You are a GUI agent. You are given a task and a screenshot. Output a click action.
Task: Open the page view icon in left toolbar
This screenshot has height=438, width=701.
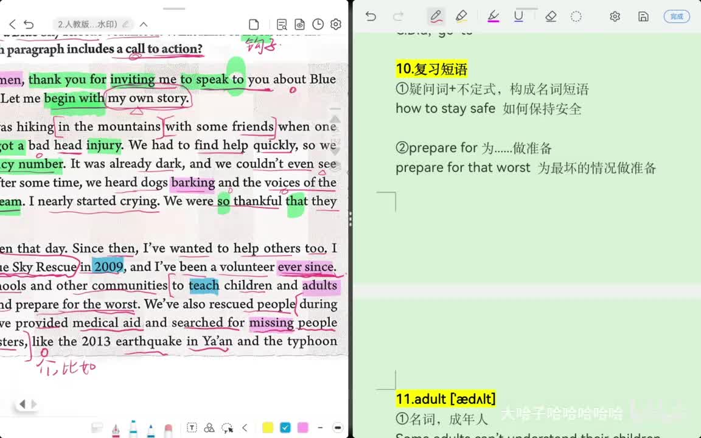[x=254, y=24]
